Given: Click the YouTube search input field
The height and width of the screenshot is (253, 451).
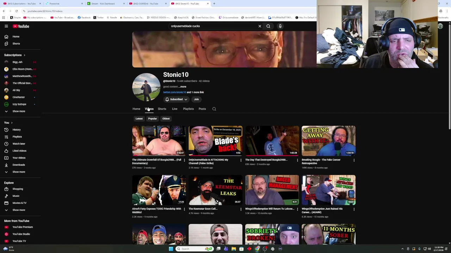Looking at the screenshot, I should pyautogui.click(x=213, y=26).
